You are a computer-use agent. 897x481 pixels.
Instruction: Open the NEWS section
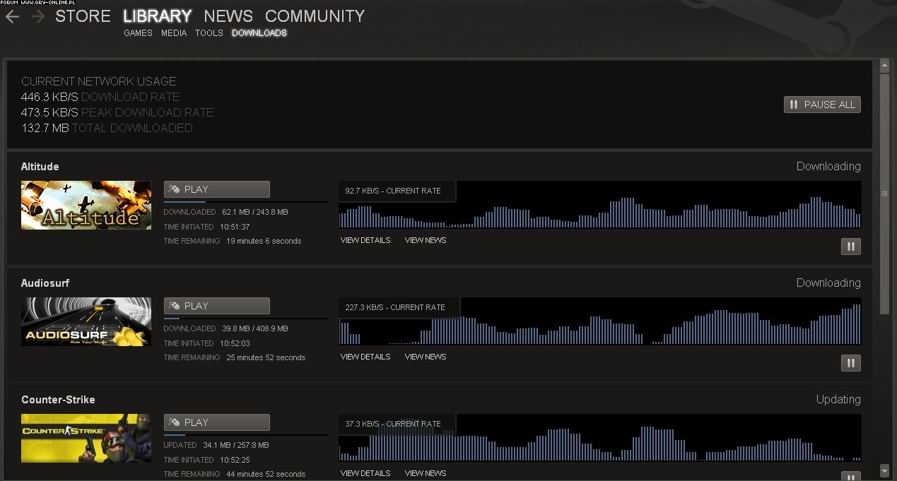[228, 16]
